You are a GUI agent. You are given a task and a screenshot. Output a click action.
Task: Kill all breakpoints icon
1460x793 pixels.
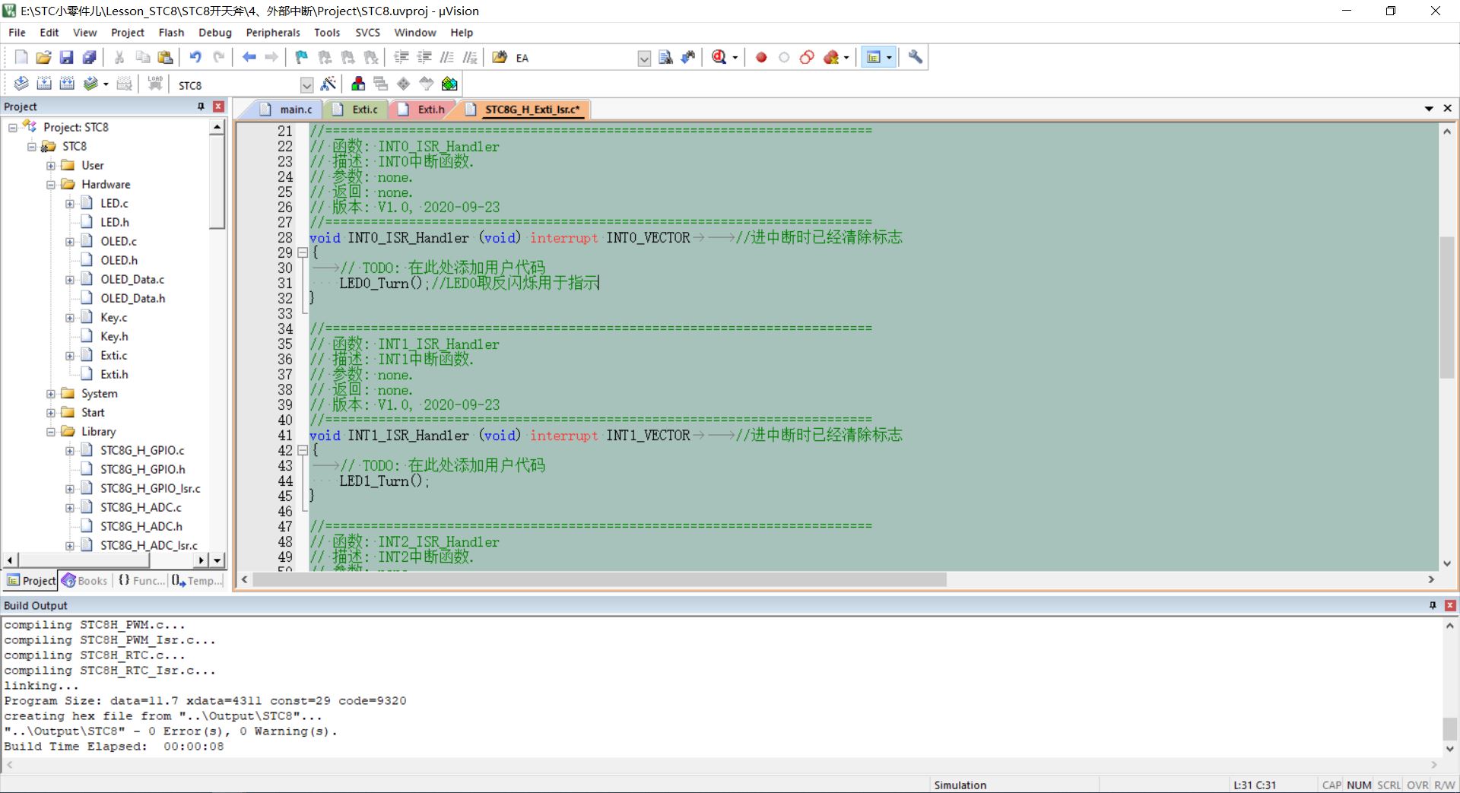831,57
